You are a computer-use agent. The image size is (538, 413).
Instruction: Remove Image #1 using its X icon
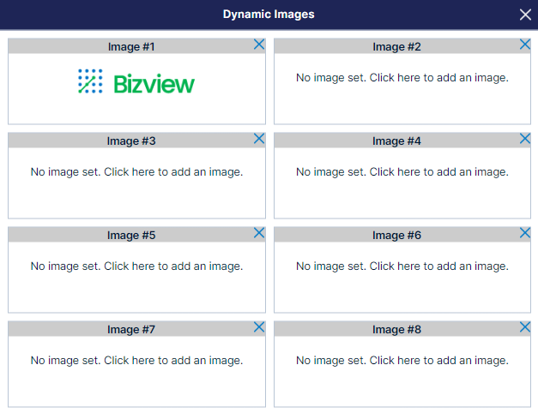[x=259, y=45]
